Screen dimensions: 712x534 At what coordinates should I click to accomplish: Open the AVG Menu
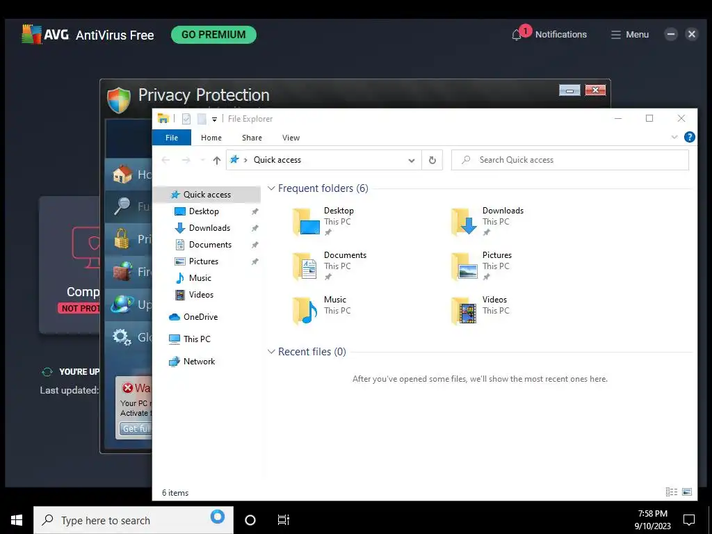coord(629,35)
